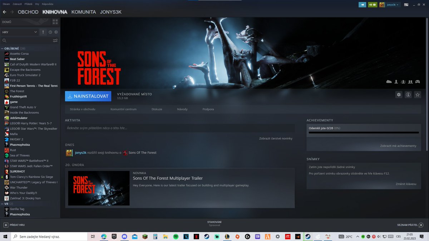The height and width of the screenshot is (241, 429).
Task: Click the Windows Start button
Action: pyautogui.click(x=5, y=236)
